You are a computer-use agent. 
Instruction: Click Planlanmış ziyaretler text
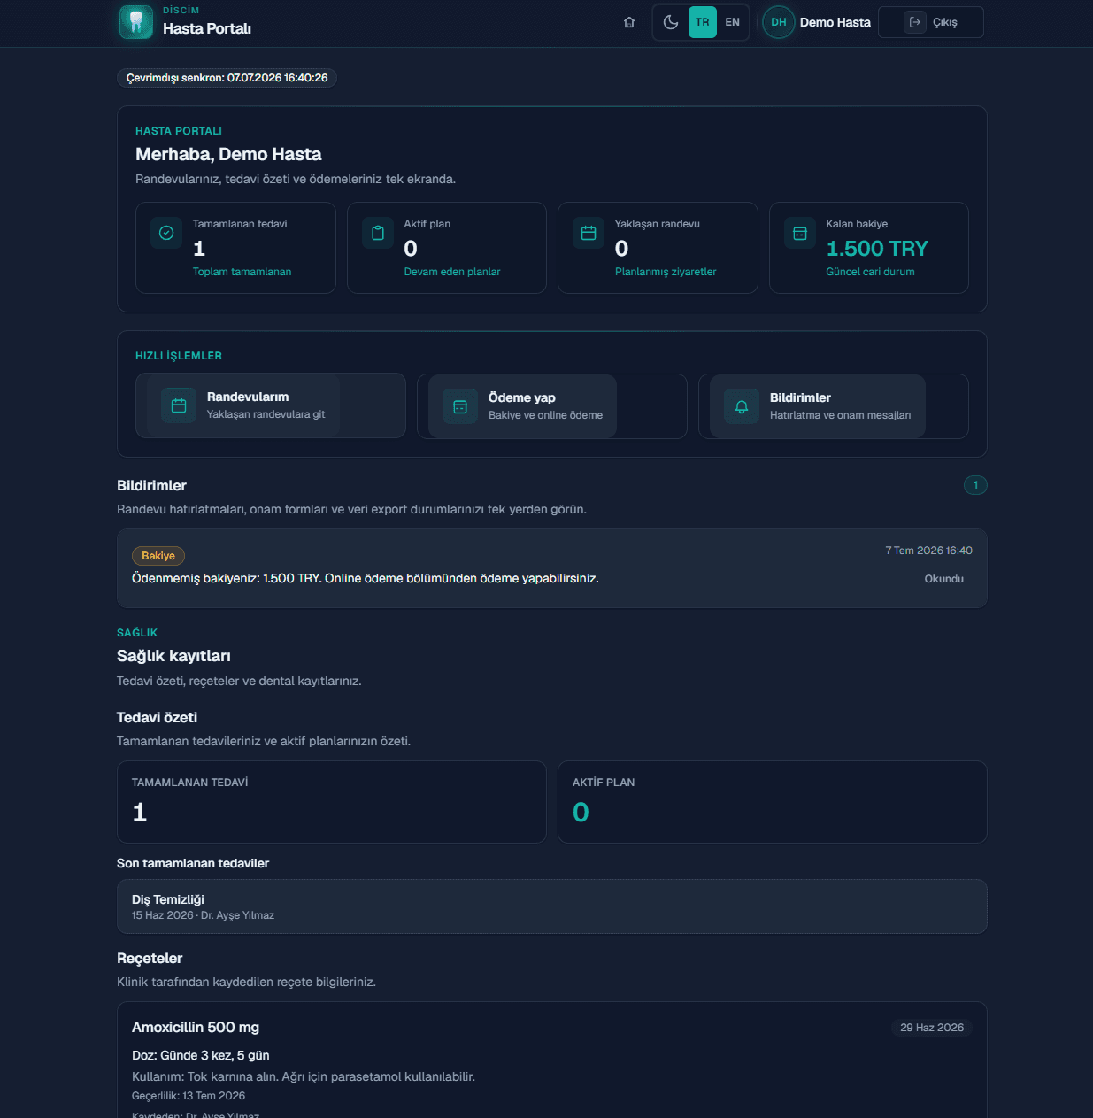pos(666,272)
